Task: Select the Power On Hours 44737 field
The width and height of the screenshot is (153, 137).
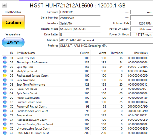Action: tap(142, 35)
